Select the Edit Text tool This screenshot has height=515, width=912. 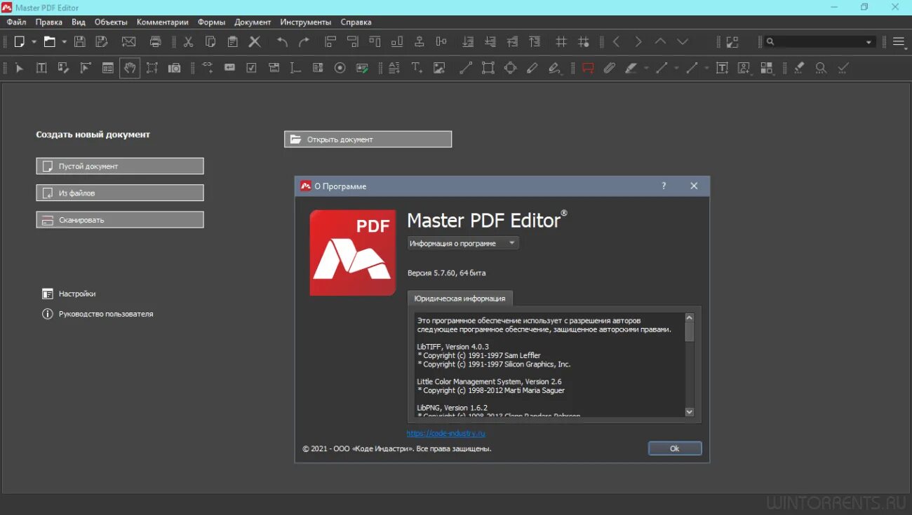[41, 68]
